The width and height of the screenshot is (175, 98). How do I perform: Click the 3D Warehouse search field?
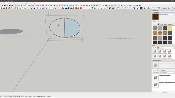(166, 72)
